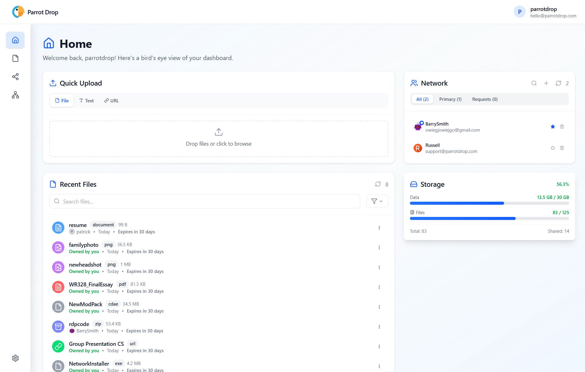Open the URL upload option

pos(111,101)
